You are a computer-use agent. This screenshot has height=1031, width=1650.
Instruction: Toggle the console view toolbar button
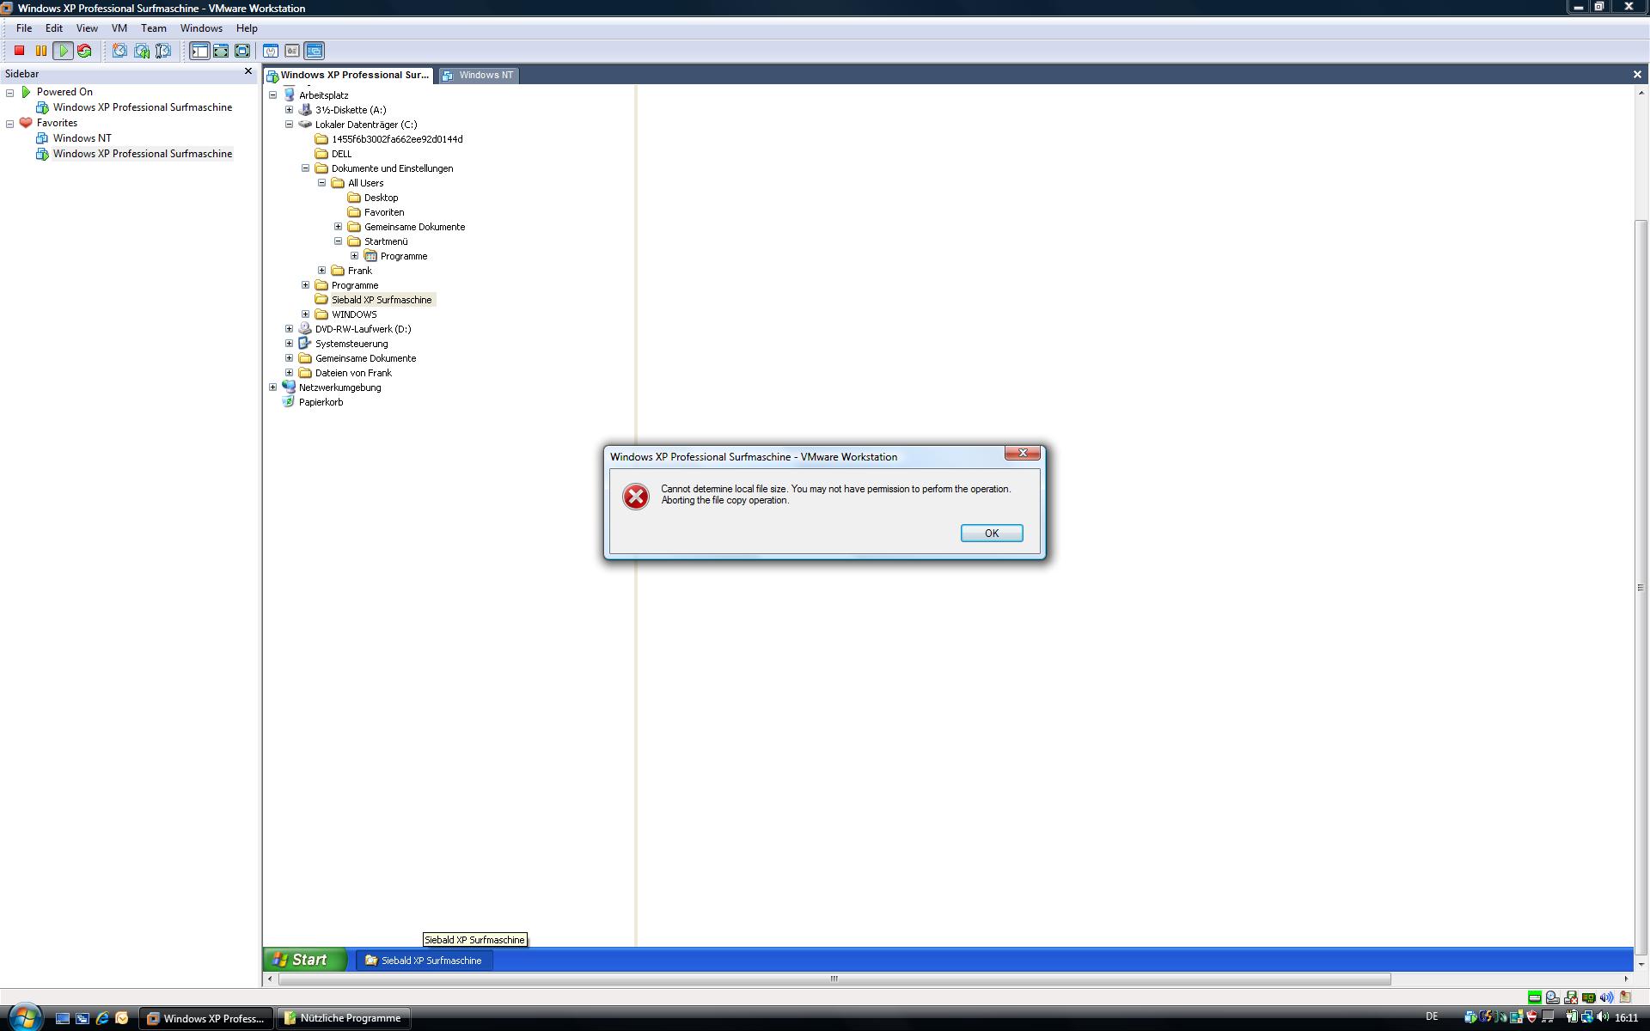click(x=315, y=51)
